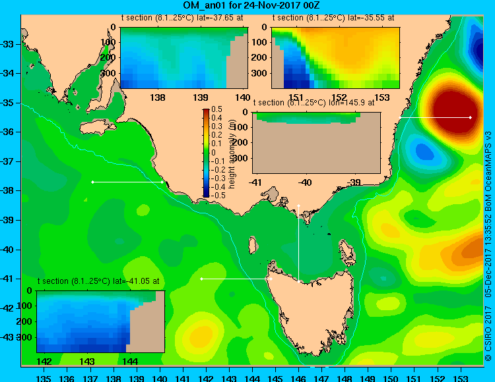Select the 't section (8.1..25°C) lat=-37.65 at' label
Image resolution: width=495 pixels, height=382 pixels.
click(182, 18)
